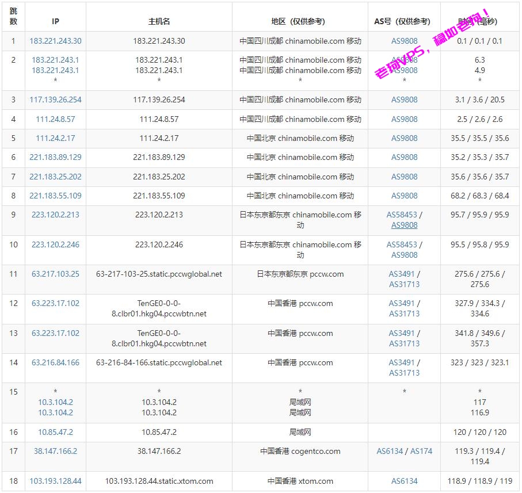
Task: Click AS174 link in hop 17 row
Action: (421, 451)
